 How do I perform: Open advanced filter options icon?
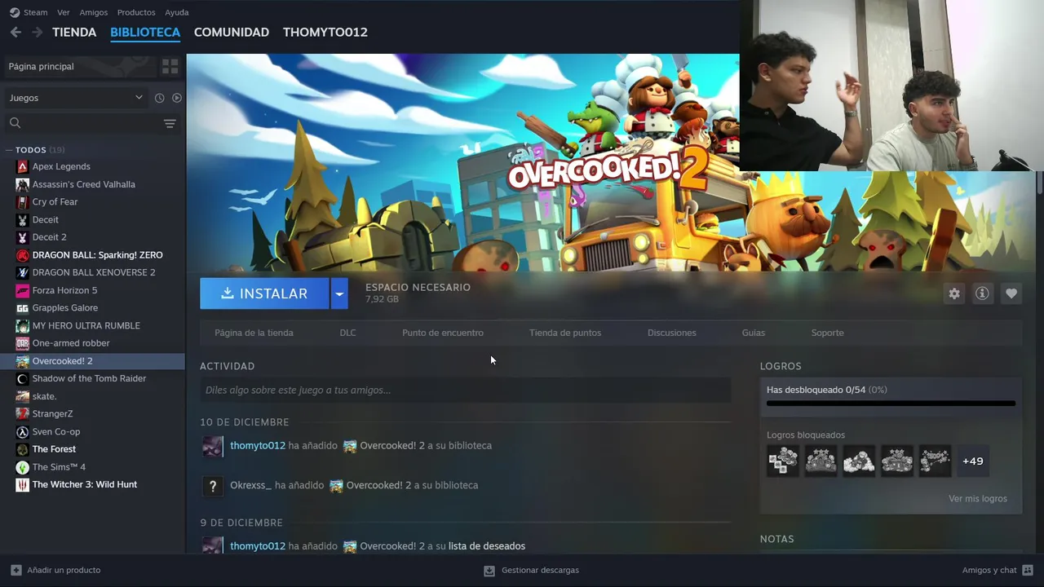[170, 123]
